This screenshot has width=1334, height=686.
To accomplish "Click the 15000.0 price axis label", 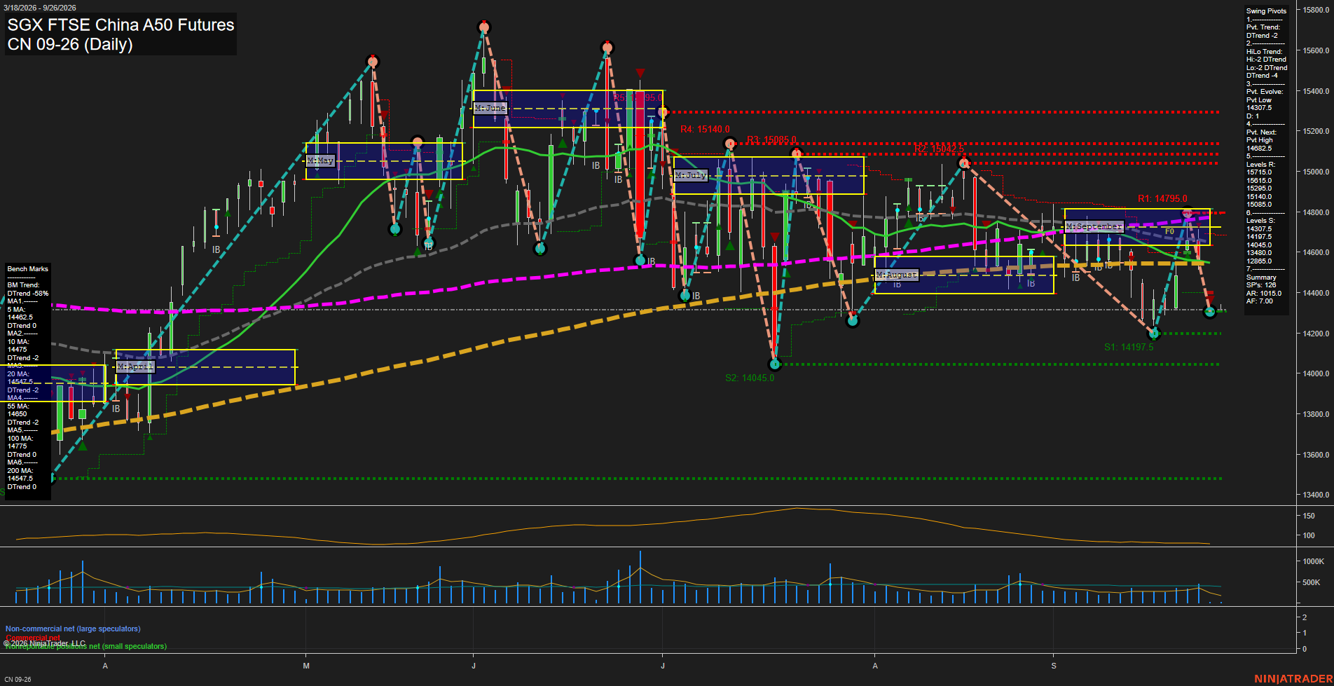I will (1316, 172).
